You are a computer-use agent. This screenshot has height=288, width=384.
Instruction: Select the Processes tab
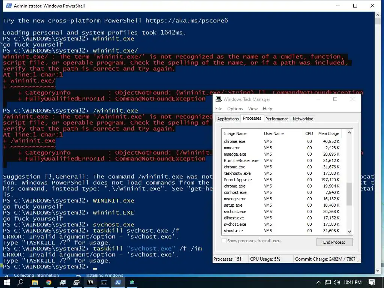click(252, 118)
